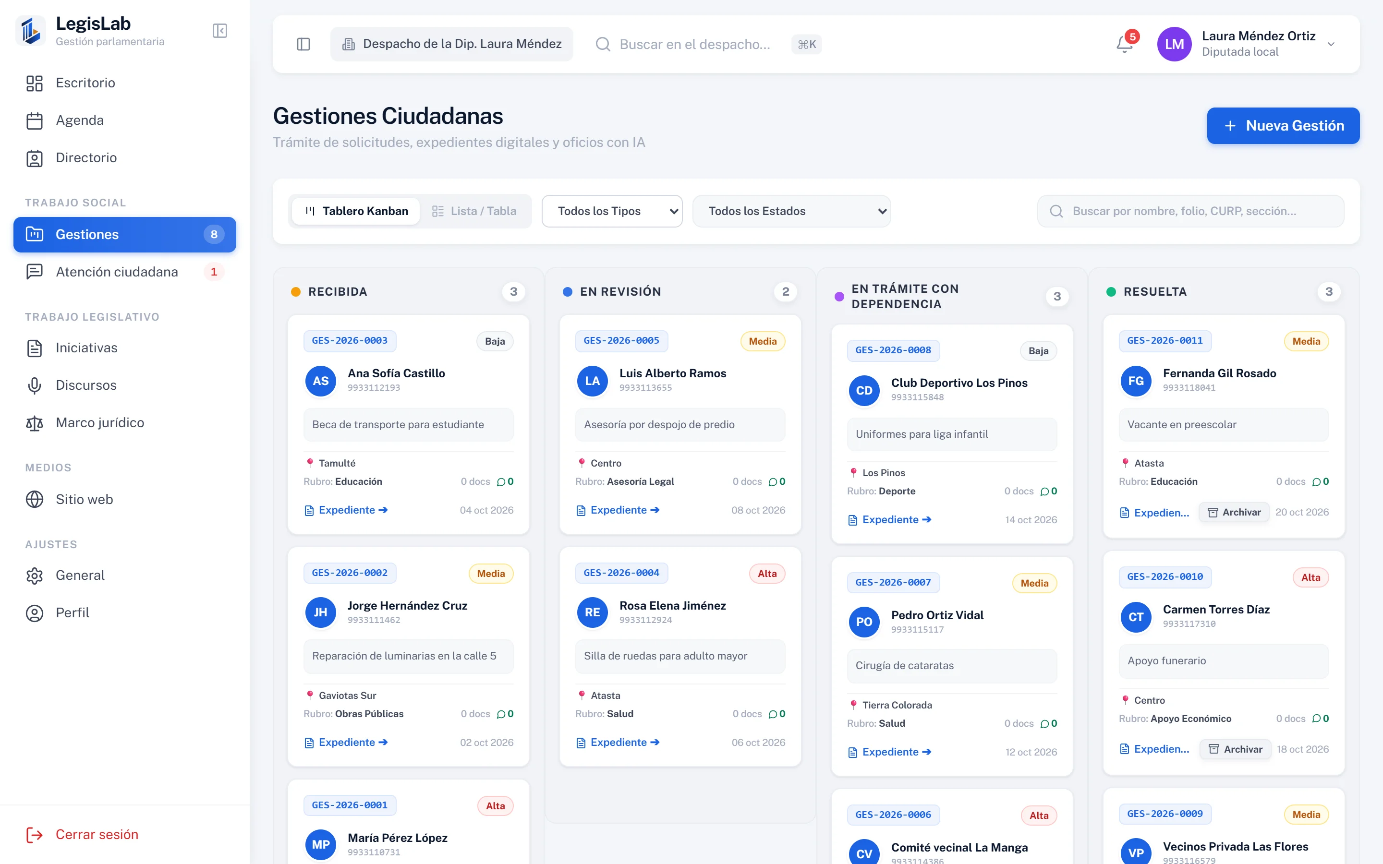Open Expediente link for Ana Sofía Castillo

point(346,510)
